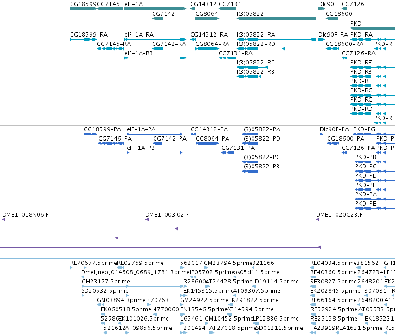The width and height of the screenshot is (395, 335).
Task: Click the CG7131 gene label
Action: (230, 4)
